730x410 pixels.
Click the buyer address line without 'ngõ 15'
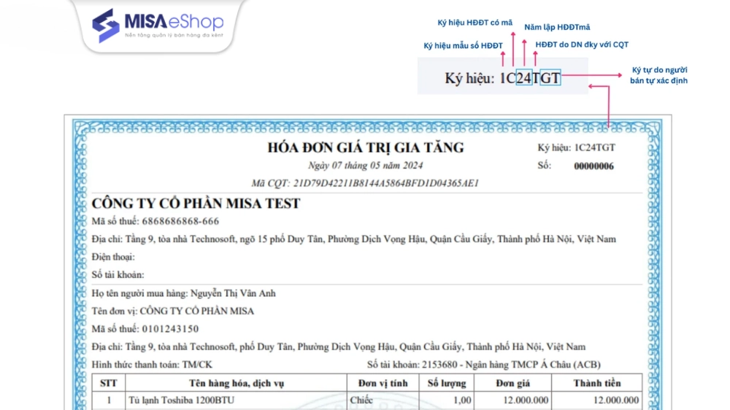(x=339, y=347)
